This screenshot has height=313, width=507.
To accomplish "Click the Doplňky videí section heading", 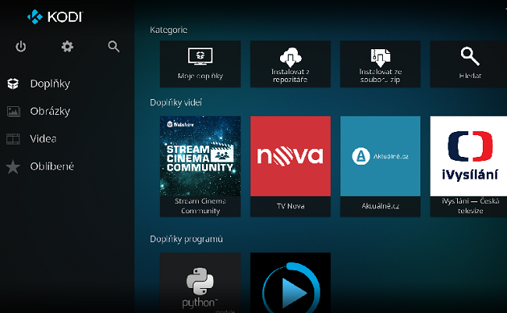I will [176, 102].
